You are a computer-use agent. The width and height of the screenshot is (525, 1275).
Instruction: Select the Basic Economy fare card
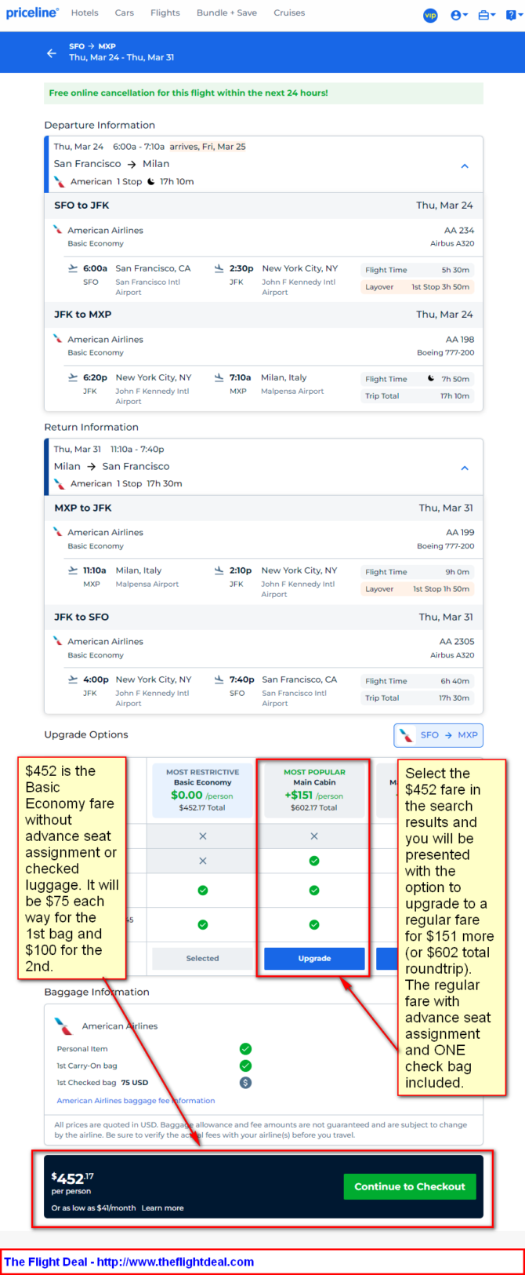[203, 791]
